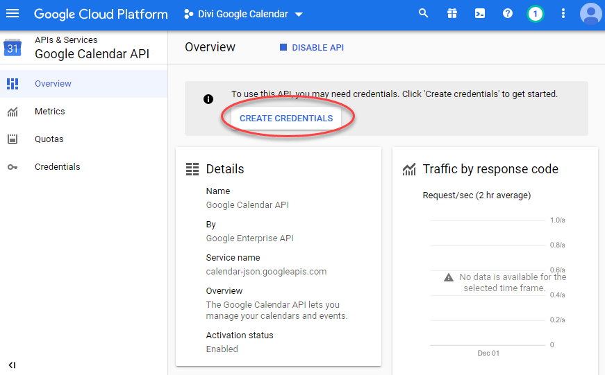This screenshot has height=375, width=605.
Task: Click the 'Google Calendar API' page title
Action: [x=92, y=54]
